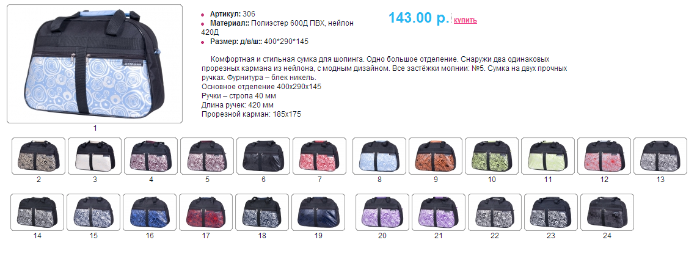Choose the orange bag thumbnail 9

click(x=436, y=156)
